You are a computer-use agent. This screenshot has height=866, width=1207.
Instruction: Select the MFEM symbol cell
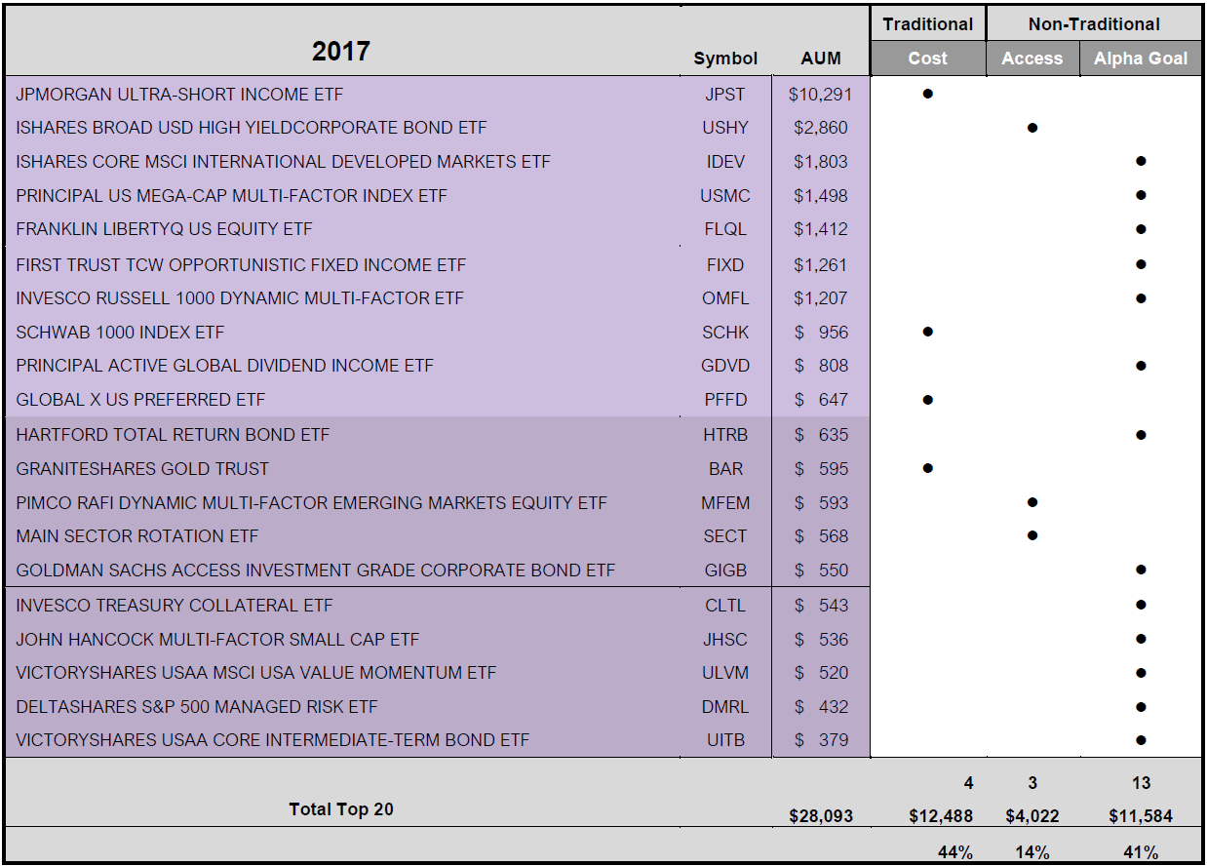725,503
